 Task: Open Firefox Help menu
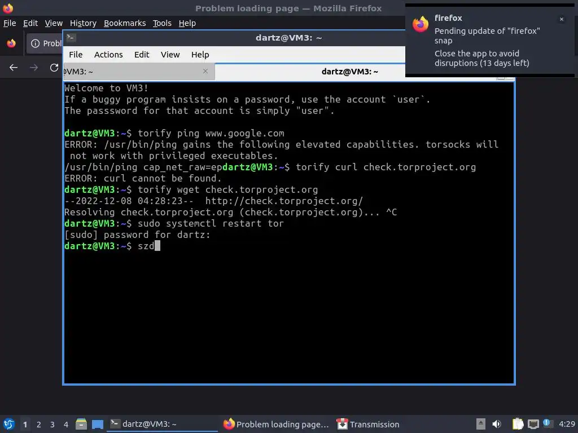pyautogui.click(x=187, y=23)
